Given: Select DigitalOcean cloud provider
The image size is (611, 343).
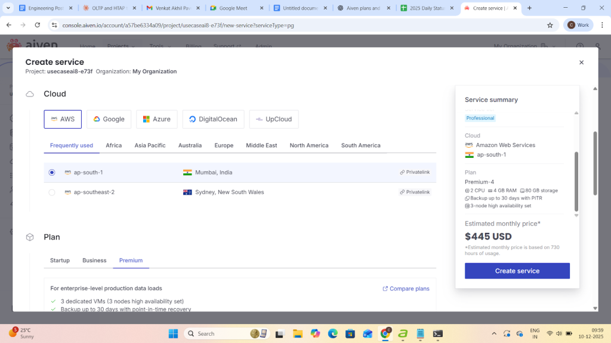Looking at the screenshot, I should coord(213,119).
